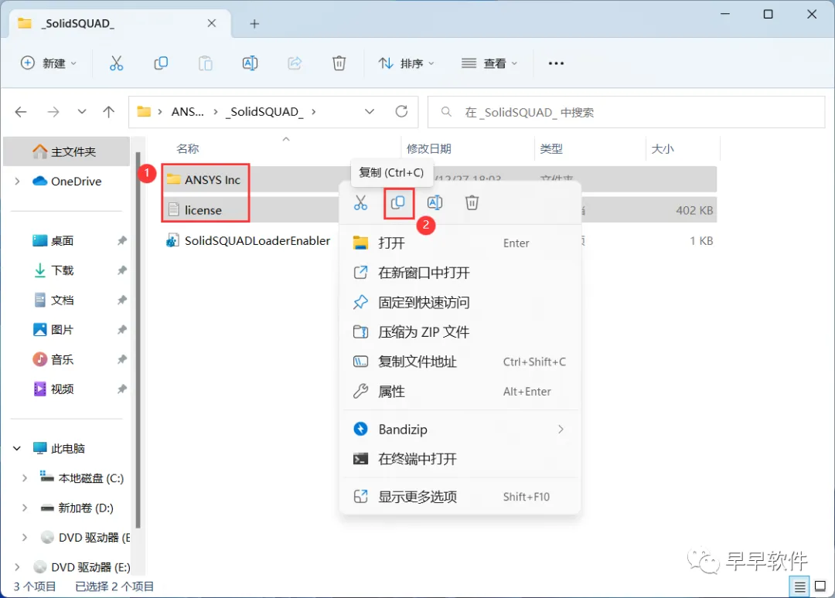Open the 查看 (View) dropdown

click(489, 63)
